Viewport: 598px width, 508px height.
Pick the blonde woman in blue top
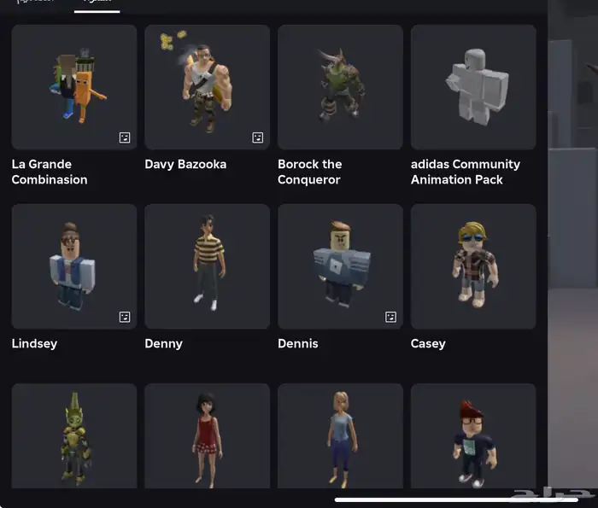pos(340,436)
